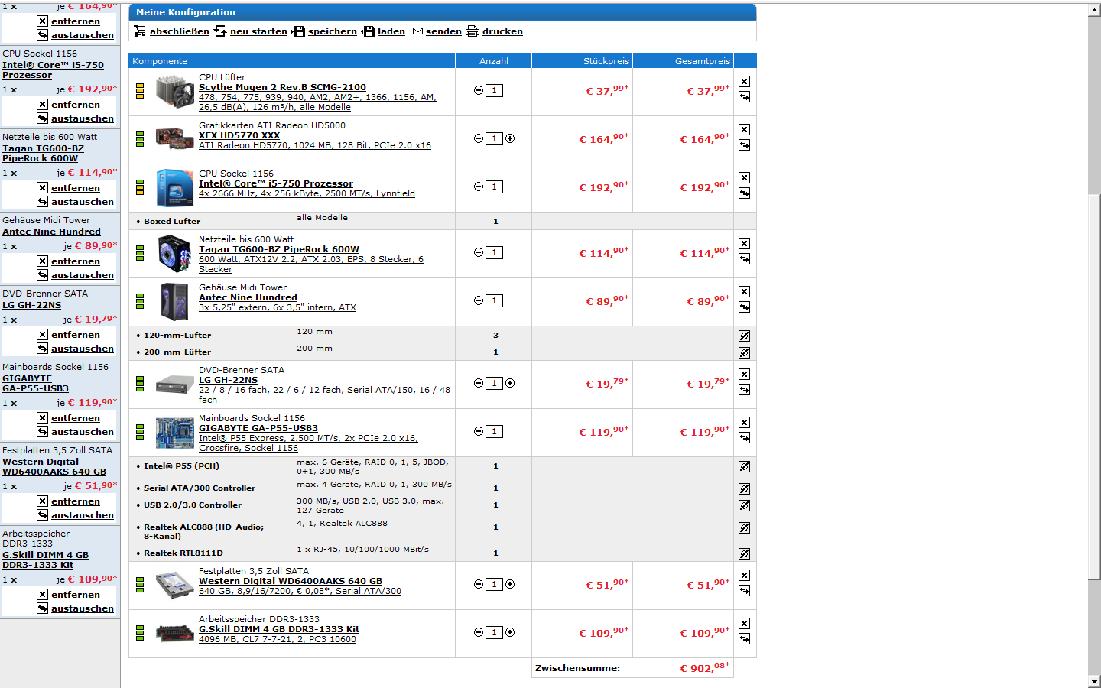The width and height of the screenshot is (1101, 688).
Task: Click 'abschließen' to finish configuration
Action: click(179, 31)
